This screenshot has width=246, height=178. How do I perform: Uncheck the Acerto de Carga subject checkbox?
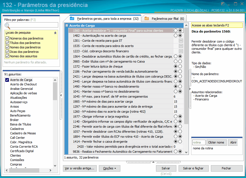tap(7, 80)
